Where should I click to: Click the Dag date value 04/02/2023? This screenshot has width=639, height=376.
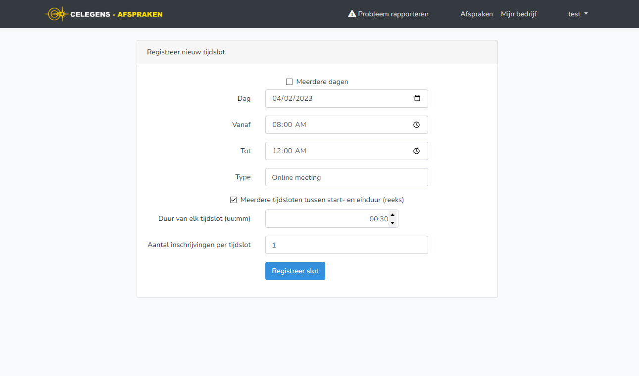(293, 98)
